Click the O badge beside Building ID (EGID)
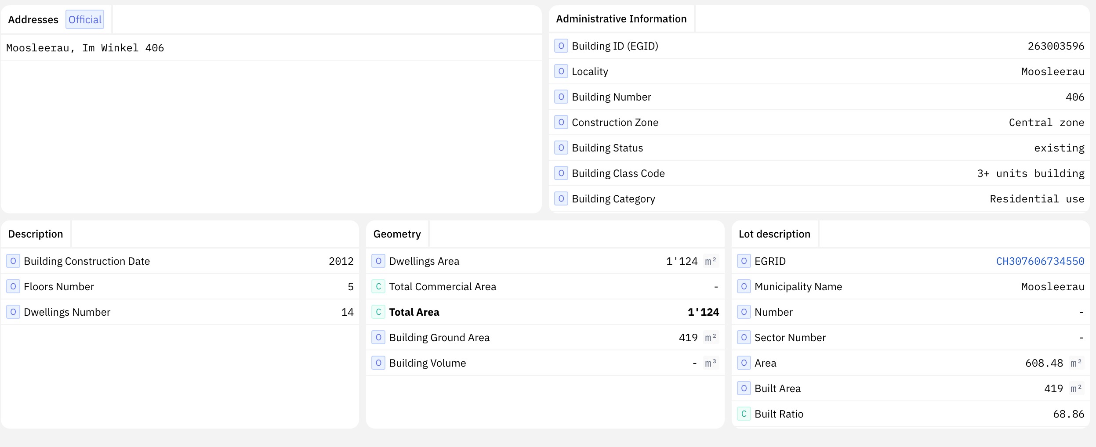 pos(561,46)
